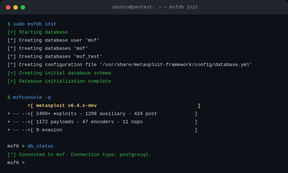Click the line "Creating databases 'msf'"

click(48, 48)
